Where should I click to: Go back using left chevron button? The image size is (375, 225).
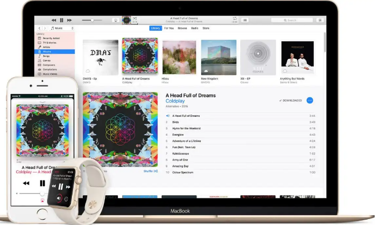pos(40,28)
